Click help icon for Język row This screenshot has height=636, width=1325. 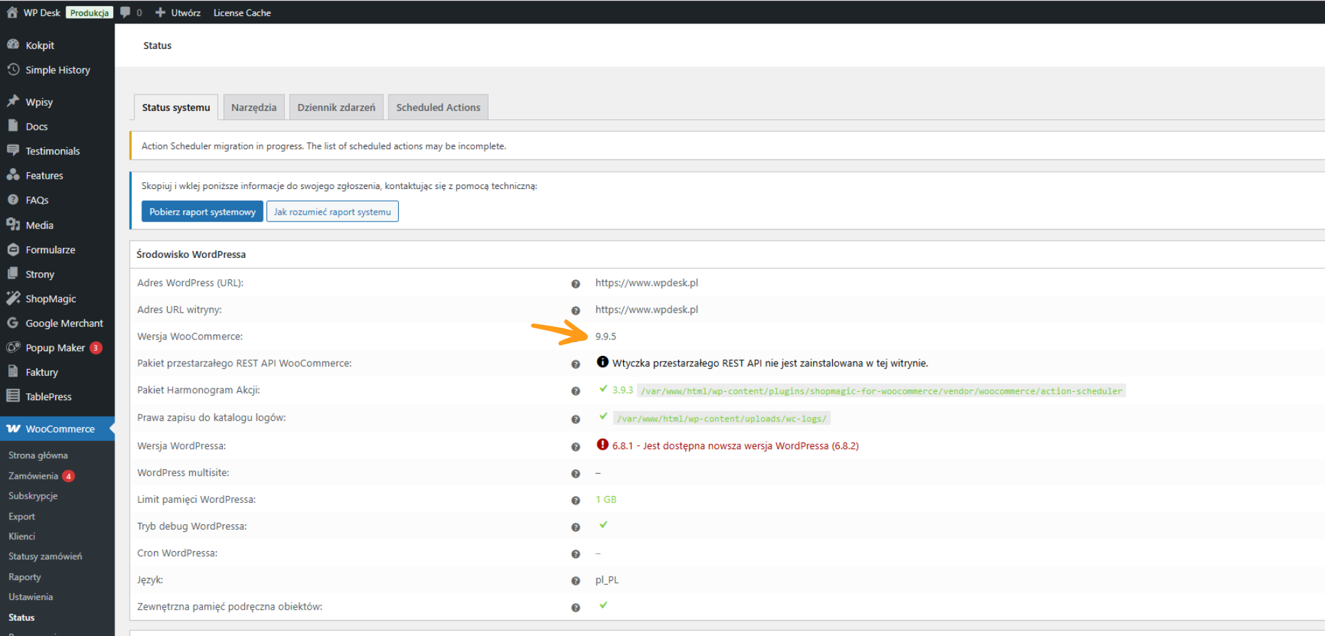click(x=576, y=581)
